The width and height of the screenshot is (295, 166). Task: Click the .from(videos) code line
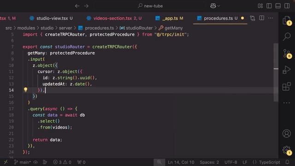pos(55,127)
